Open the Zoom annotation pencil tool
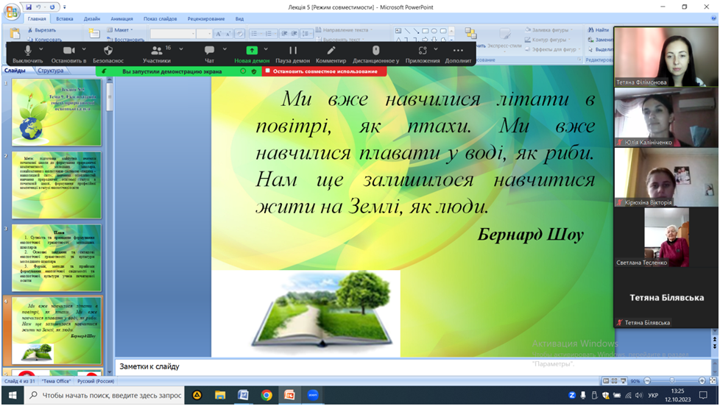 tap(331, 50)
